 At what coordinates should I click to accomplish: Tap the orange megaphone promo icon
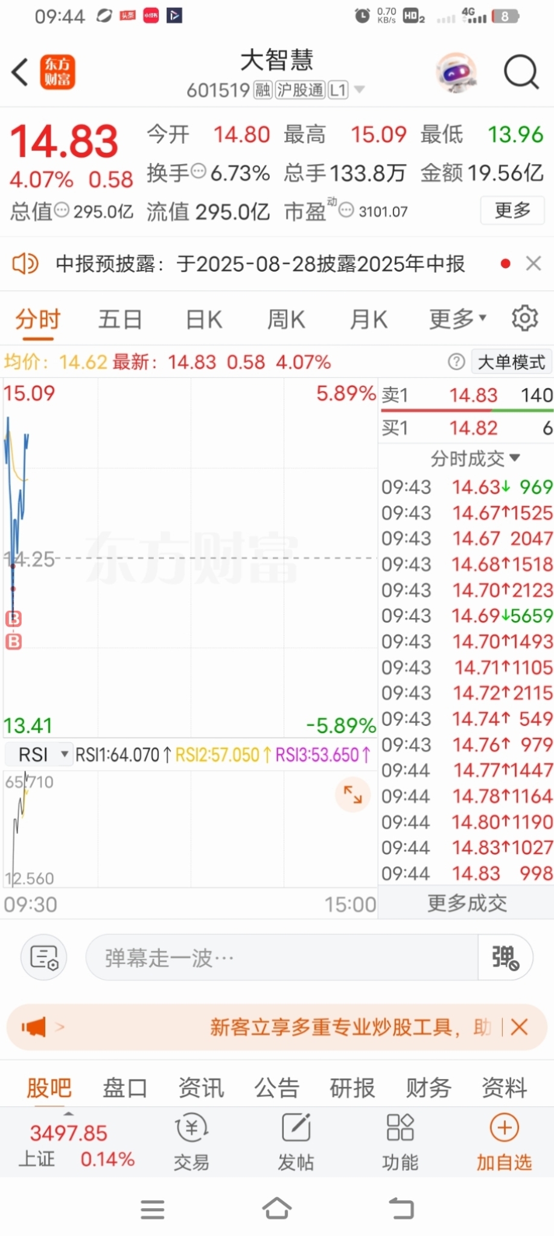click(34, 1027)
